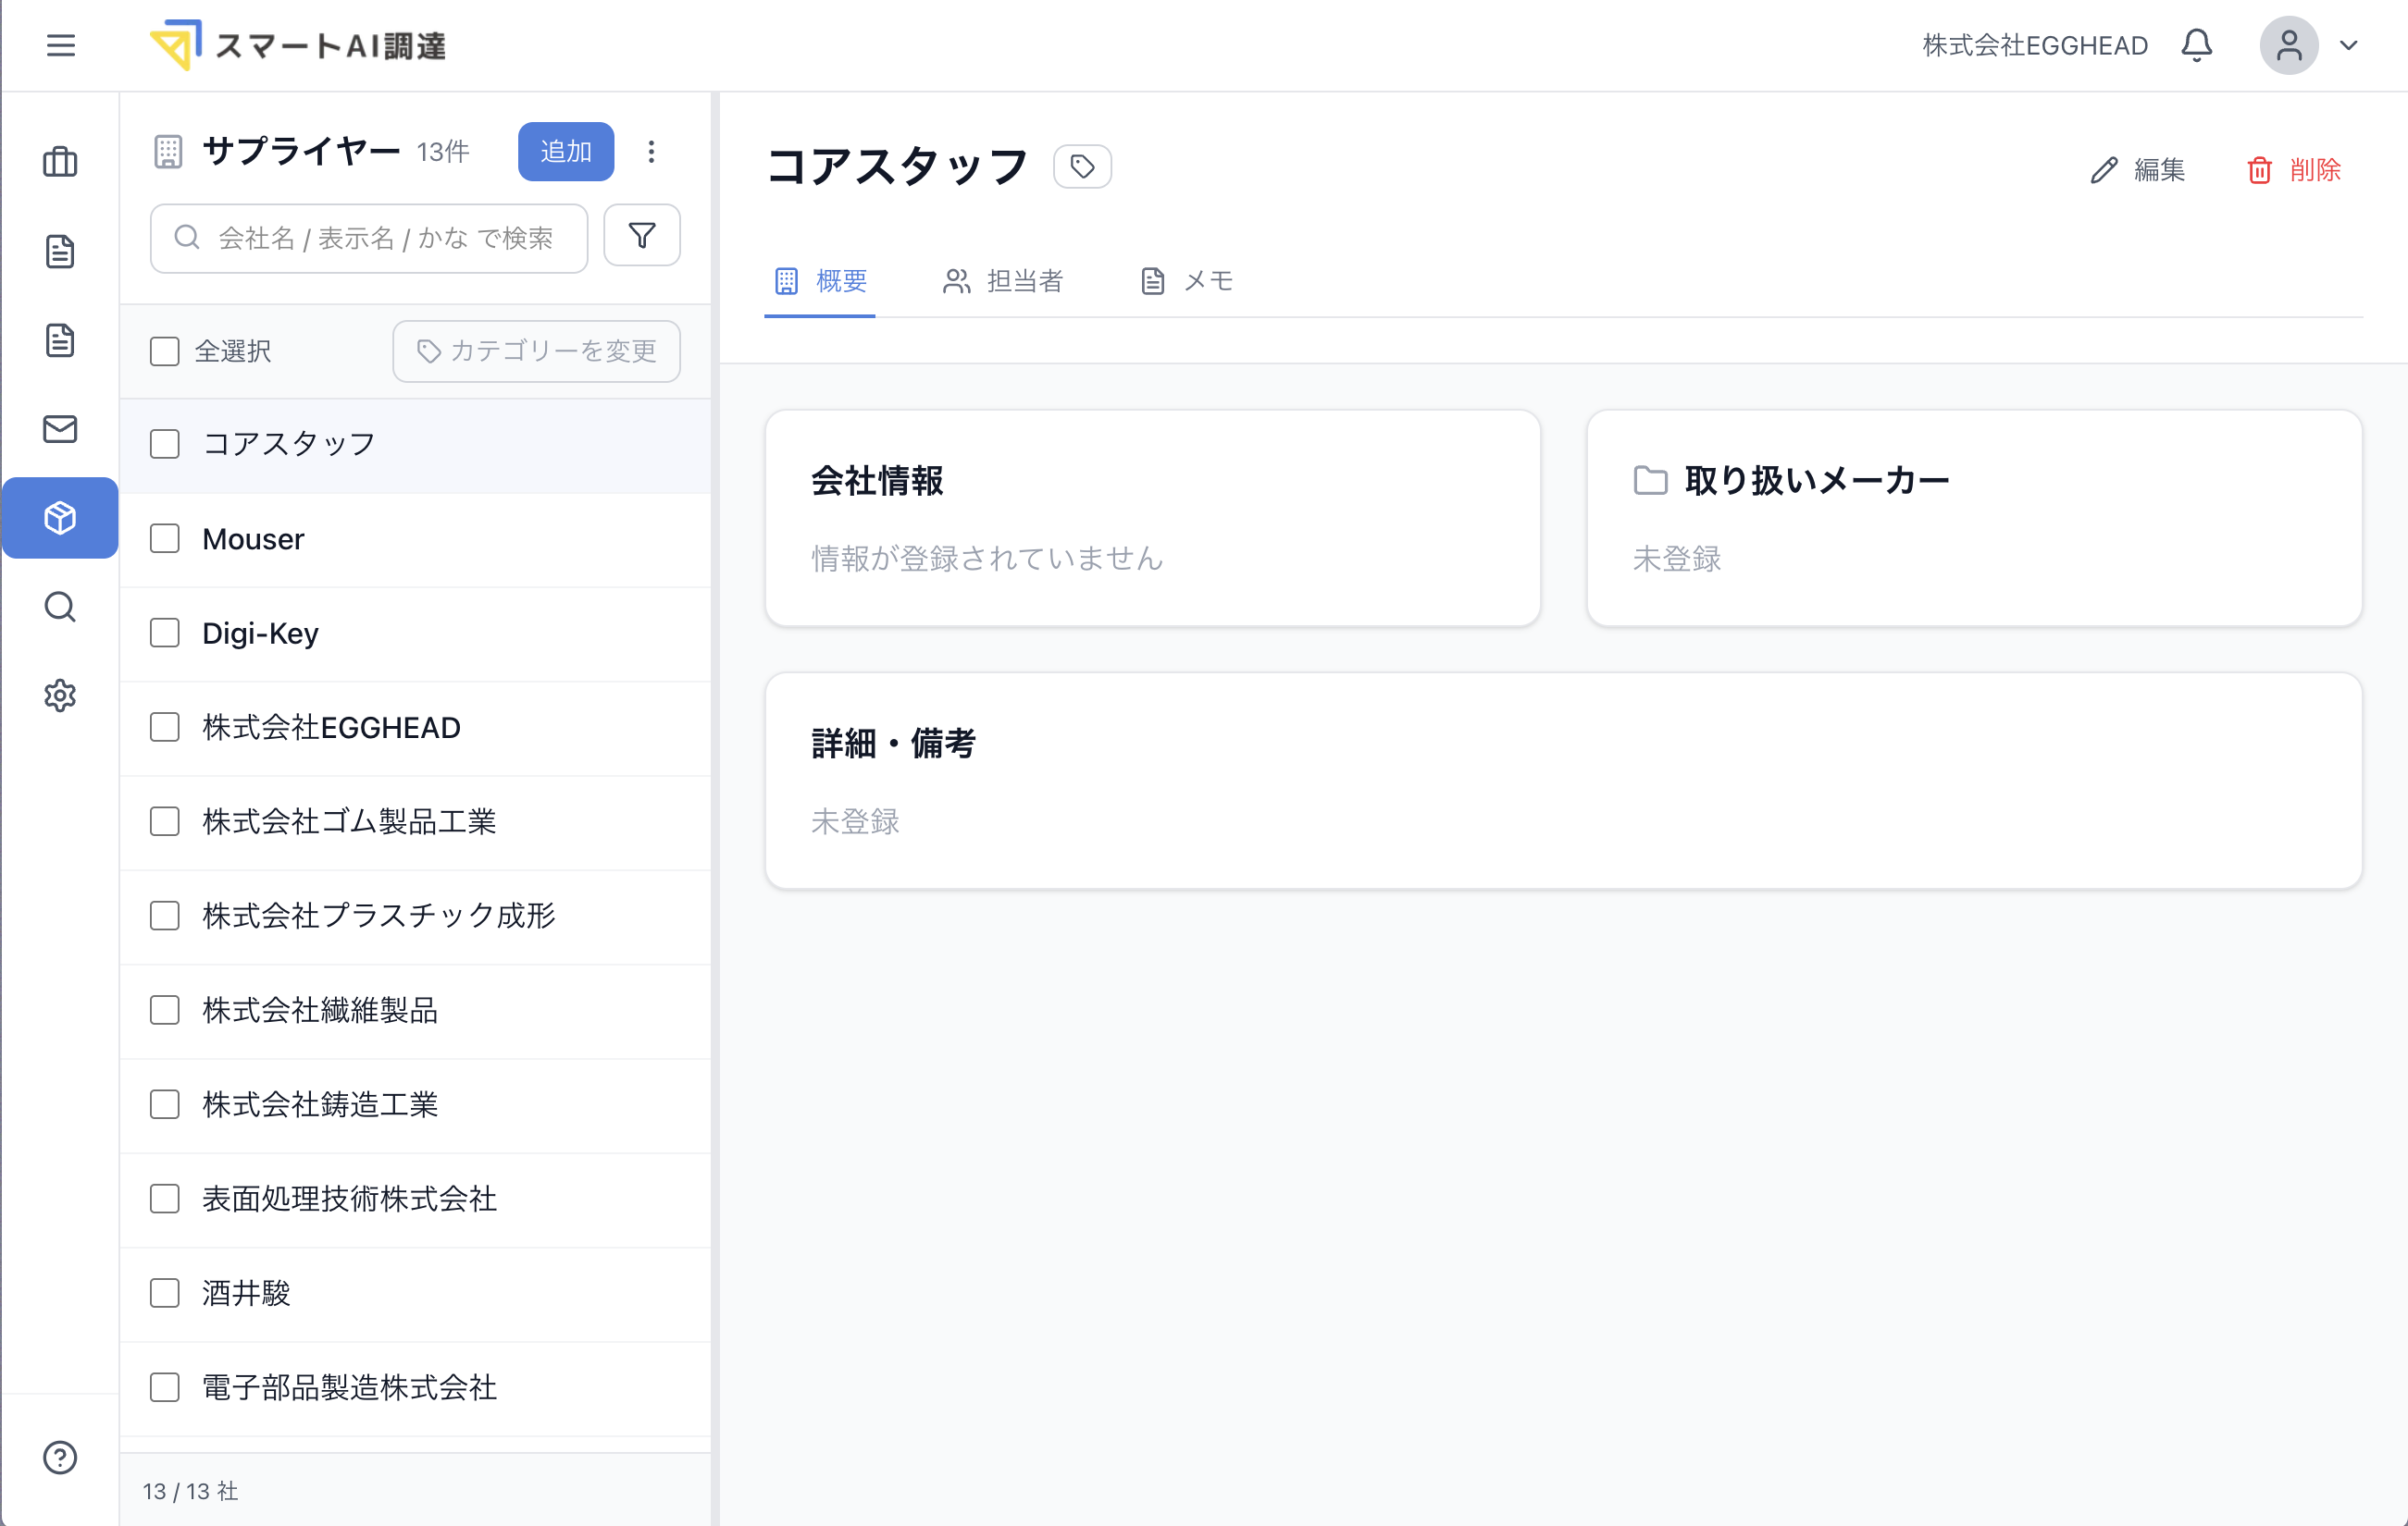Open the help question-mark icon
Image resolution: width=2408 pixels, height=1526 pixels.
[x=60, y=1457]
